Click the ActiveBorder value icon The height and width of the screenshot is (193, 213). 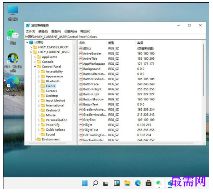click(81, 53)
